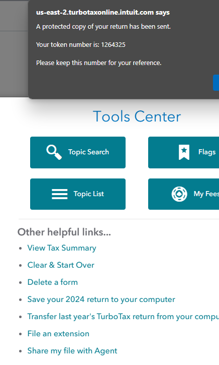Confirm the alert with the blue button
The width and height of the screenshot is (219, 365).
tap(216, 83)
